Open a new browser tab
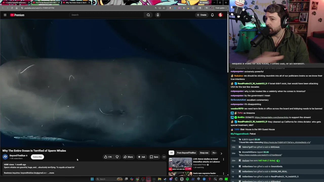324x182 pixels. coord(94,3)
